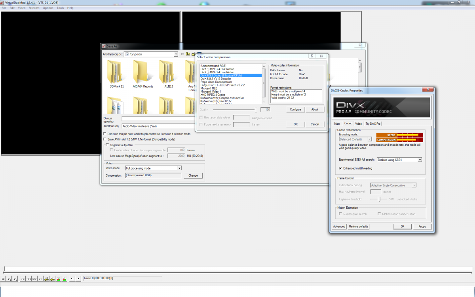Click the back arrow in Save As toolbar
Viewport: 475px width, 297px height.
coord(182,54)
